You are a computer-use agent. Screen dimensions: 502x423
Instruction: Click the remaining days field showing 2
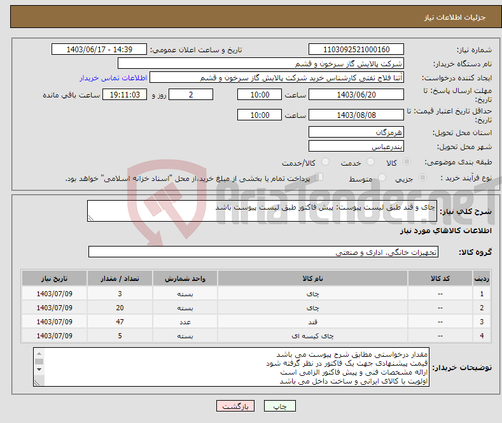191,94
